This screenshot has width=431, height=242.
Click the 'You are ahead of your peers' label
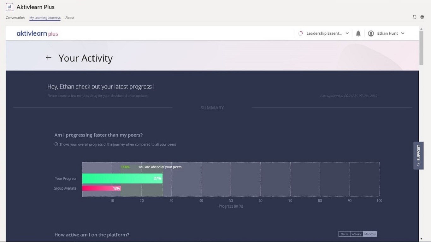(160, 167)
